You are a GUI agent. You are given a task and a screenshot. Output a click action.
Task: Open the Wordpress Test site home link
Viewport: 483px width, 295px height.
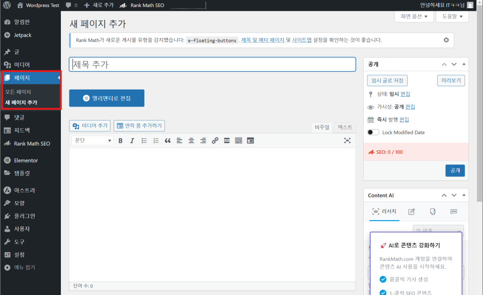click(x=38, y=5)
